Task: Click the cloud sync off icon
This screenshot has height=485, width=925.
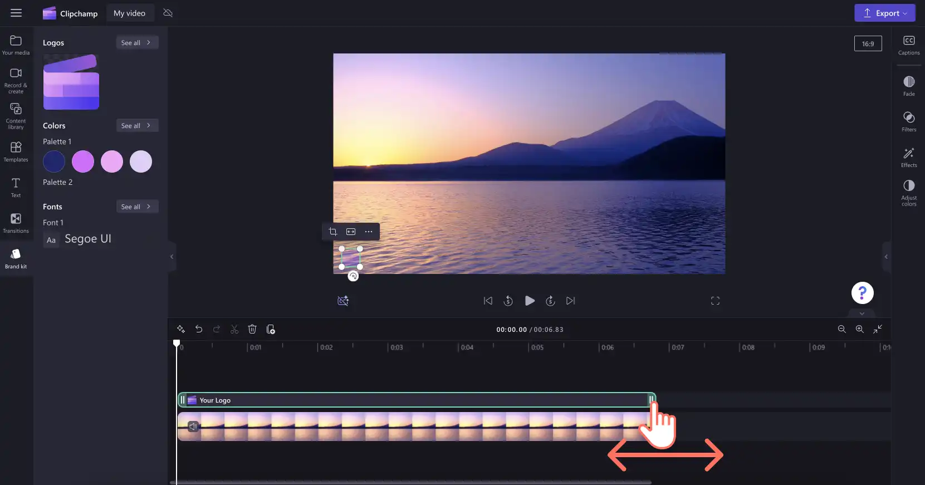Action: click(168, 13)
